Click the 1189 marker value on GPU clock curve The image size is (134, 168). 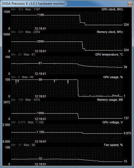tap(40, 15)
